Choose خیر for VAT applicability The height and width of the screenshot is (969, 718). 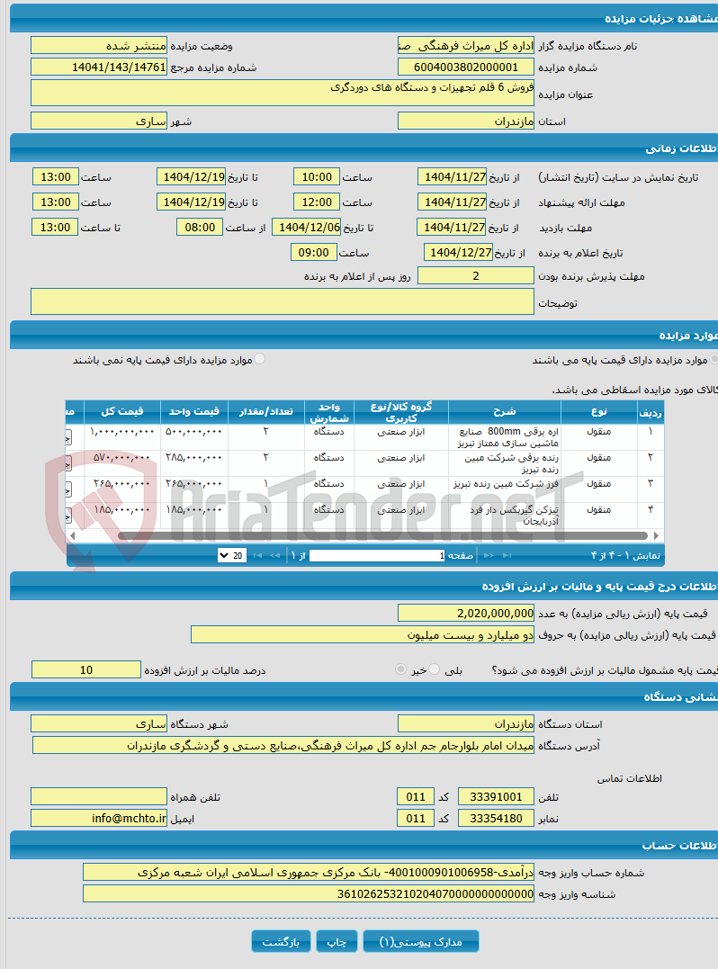[400, 669]
